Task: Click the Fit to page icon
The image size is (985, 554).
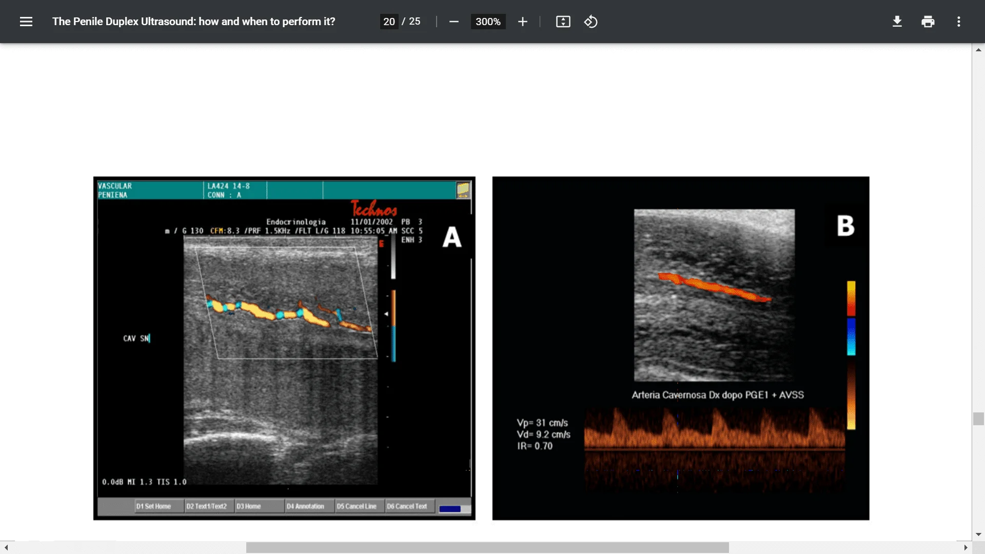Action: tap(563, 22)
